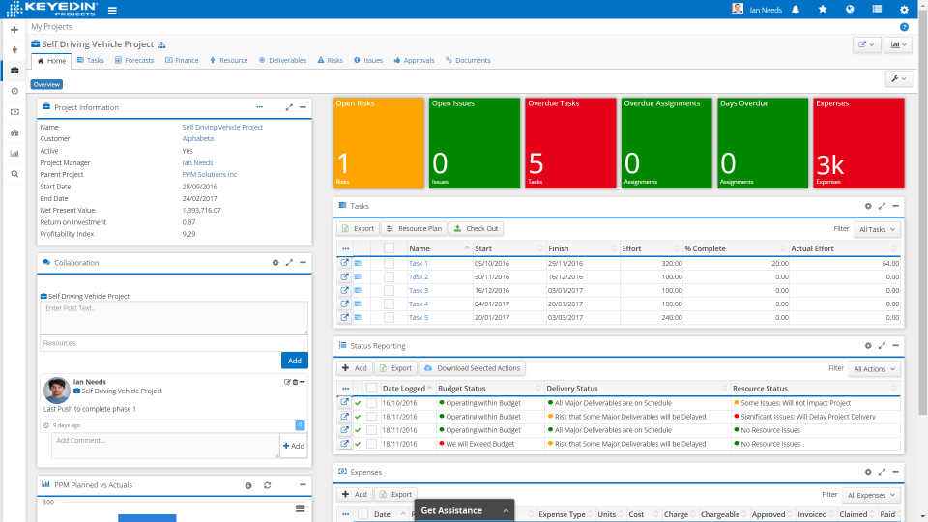
Task: Open the Deliverables tab
Action: coord(282,60)
